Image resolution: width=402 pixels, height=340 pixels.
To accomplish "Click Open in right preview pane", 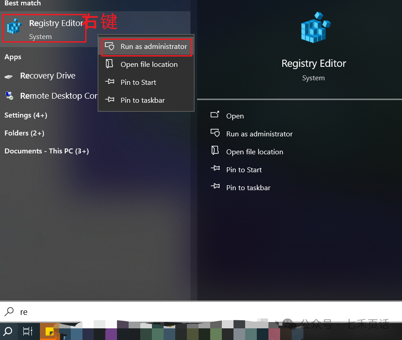I will point(235,116).
